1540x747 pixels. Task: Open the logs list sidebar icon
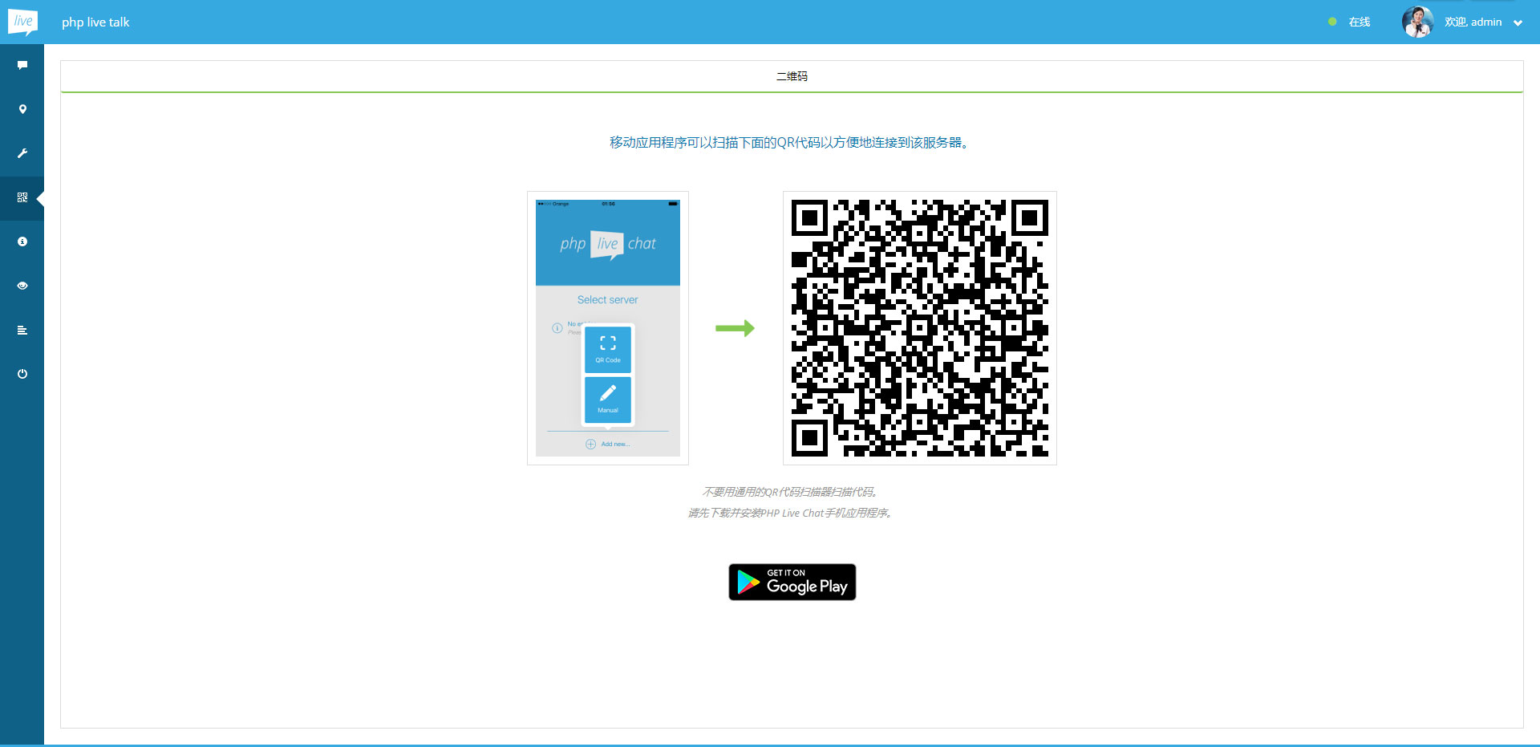tap(22, 330)
